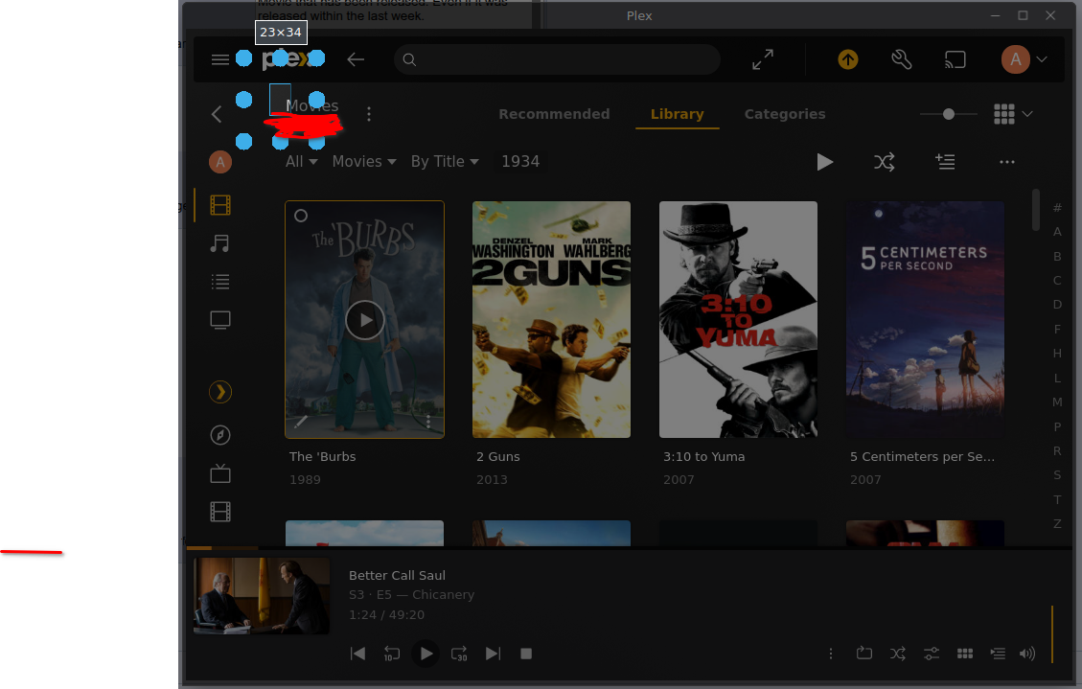Toggle shuffle in the player bar

click(x=898, y=654)
